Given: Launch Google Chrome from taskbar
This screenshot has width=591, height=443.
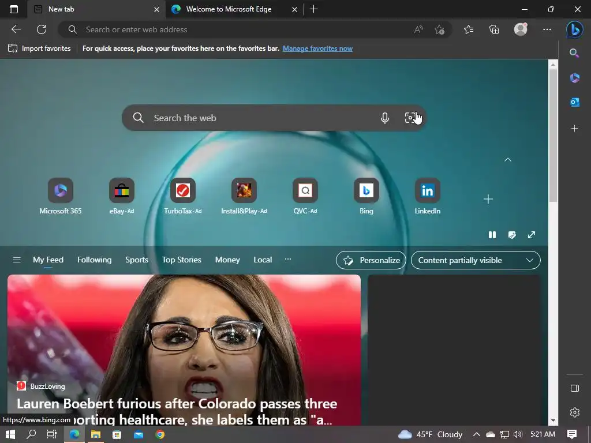Looking at the screenshot, I should 160,434.
